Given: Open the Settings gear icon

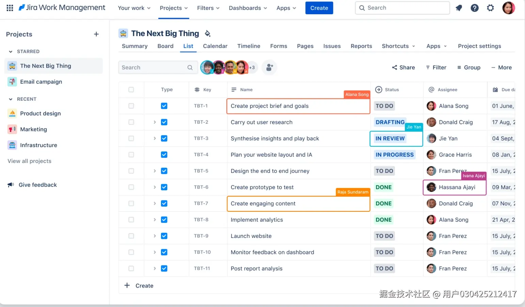Looking at the screenshot, I should click(490, 7).
